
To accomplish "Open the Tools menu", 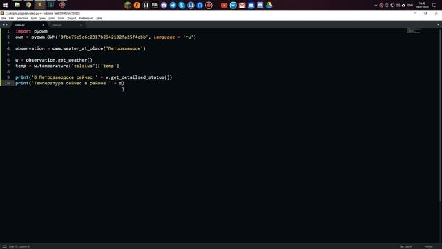I will [61, 18].
